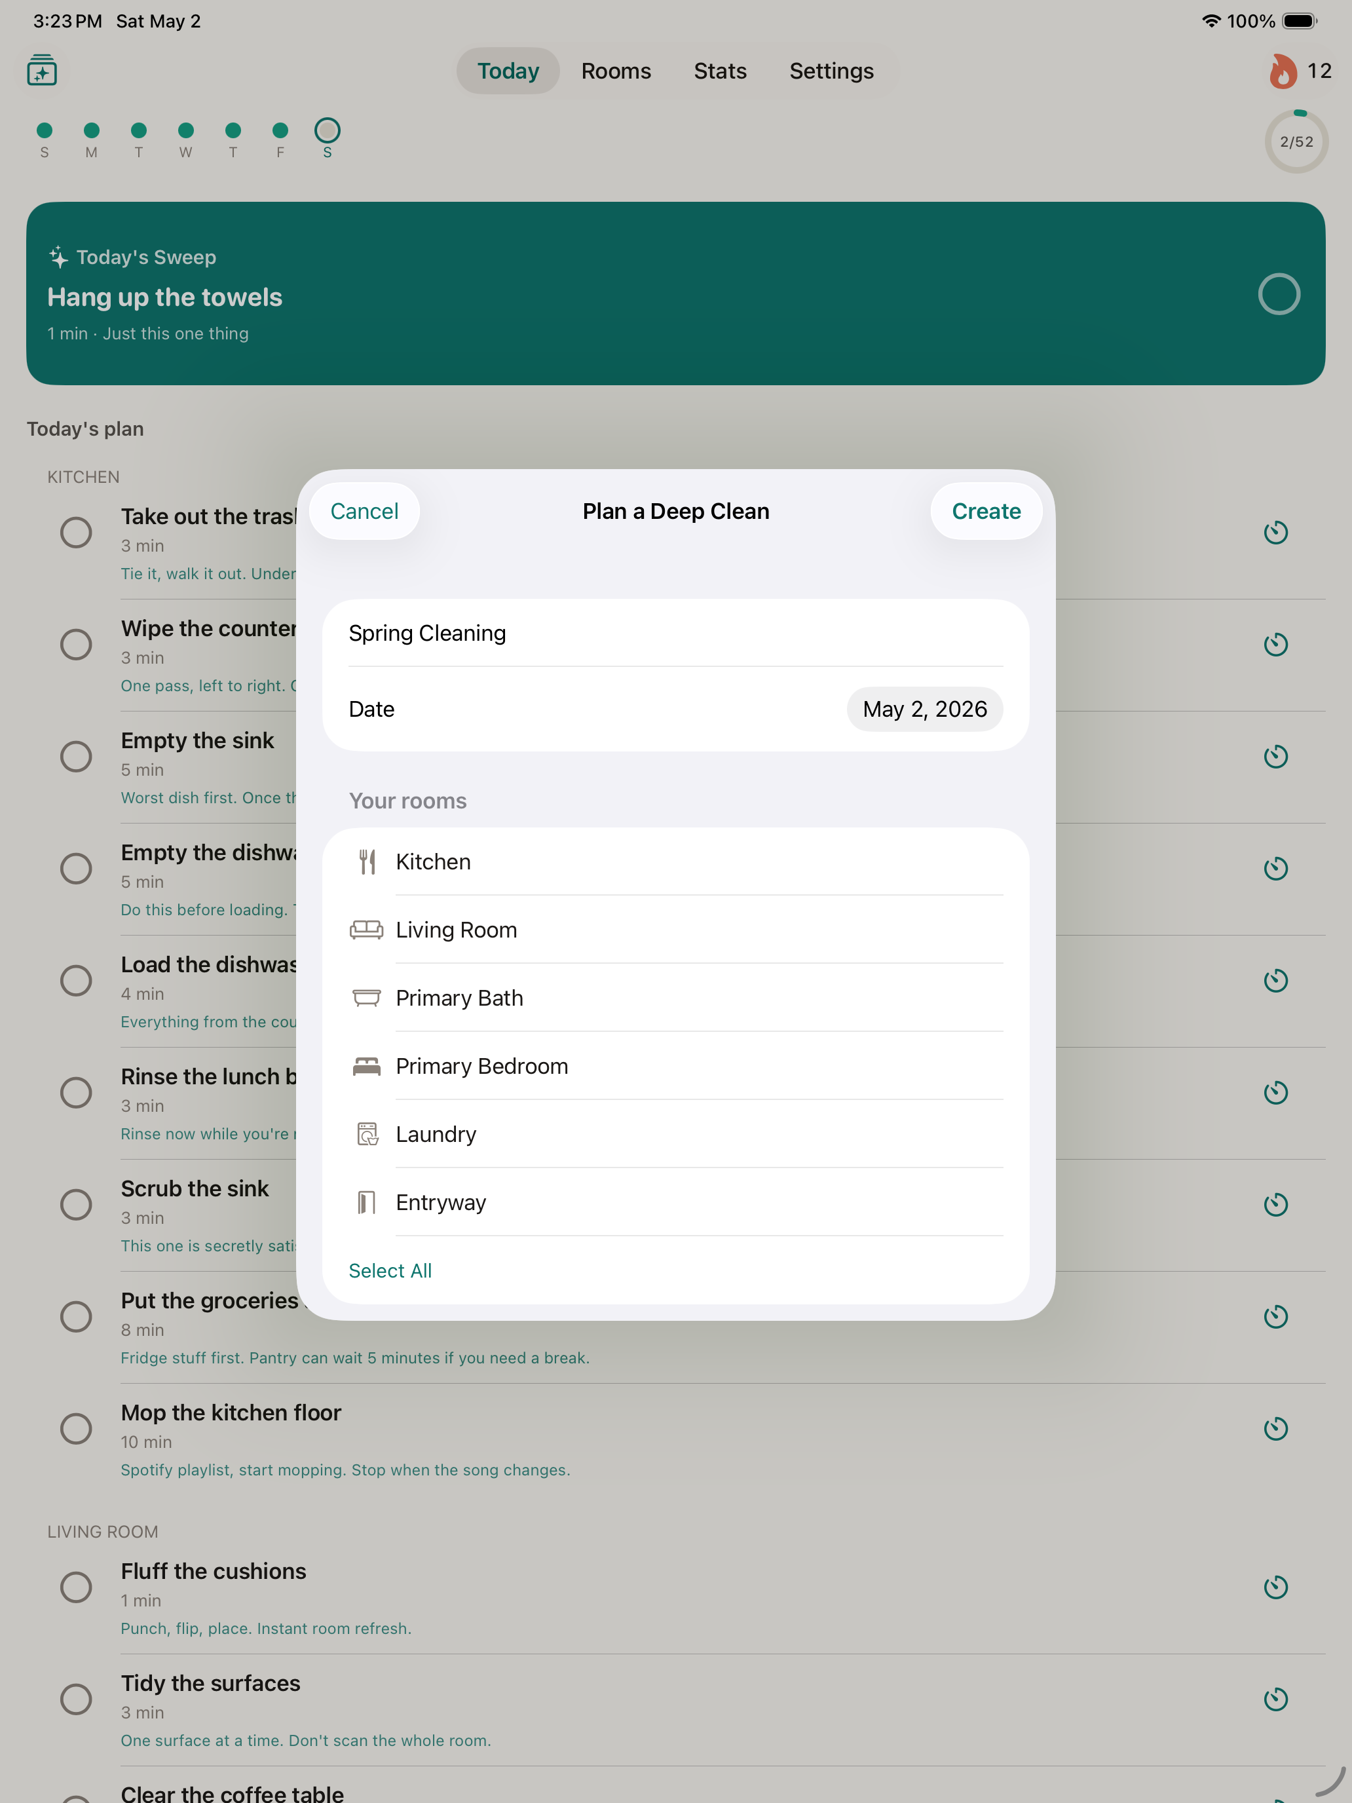Check off Tidy the surfaces
This screenshot has height=1803, width=1352.
[x=76, y=1699]
